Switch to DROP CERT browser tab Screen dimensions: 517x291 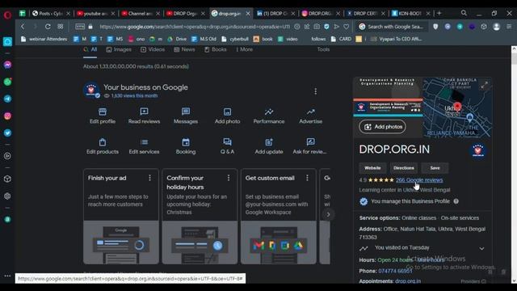point(365,14)
